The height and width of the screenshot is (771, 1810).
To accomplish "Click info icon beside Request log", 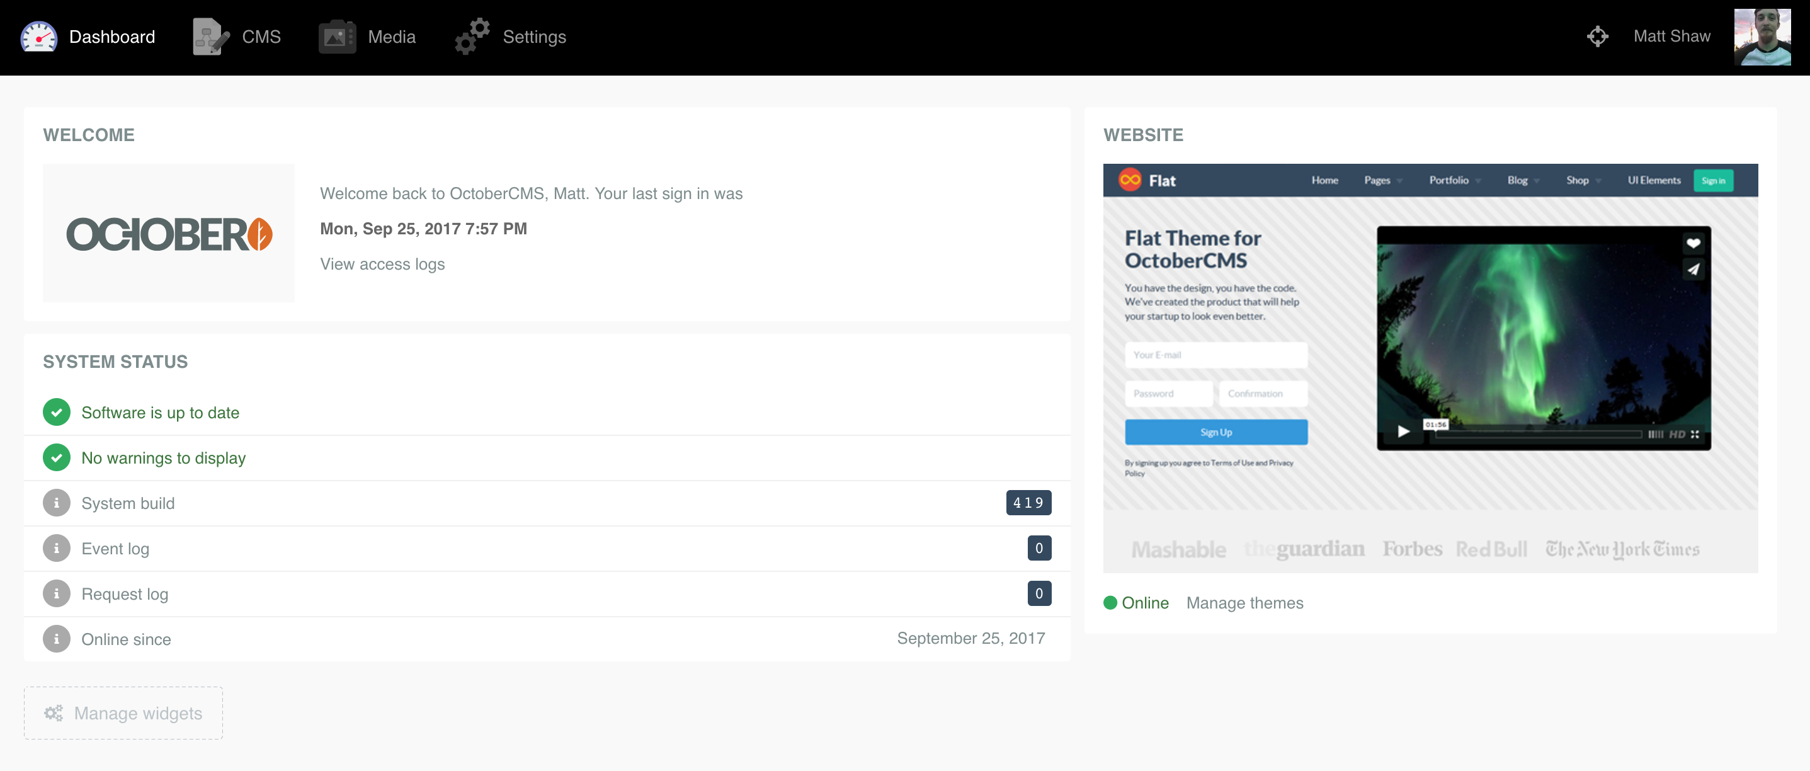I will click(x=56, y=594).
